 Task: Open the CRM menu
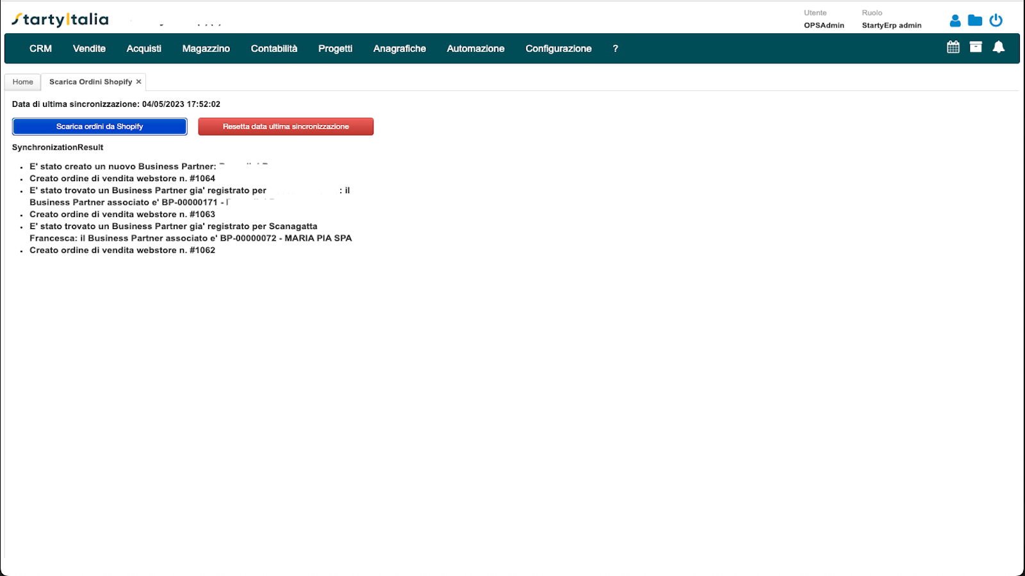(40, 49)
